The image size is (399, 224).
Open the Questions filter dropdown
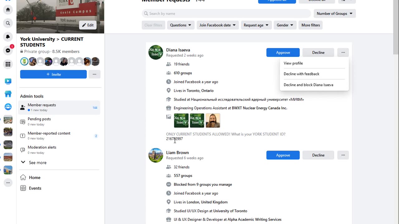[x=180, y=25]
